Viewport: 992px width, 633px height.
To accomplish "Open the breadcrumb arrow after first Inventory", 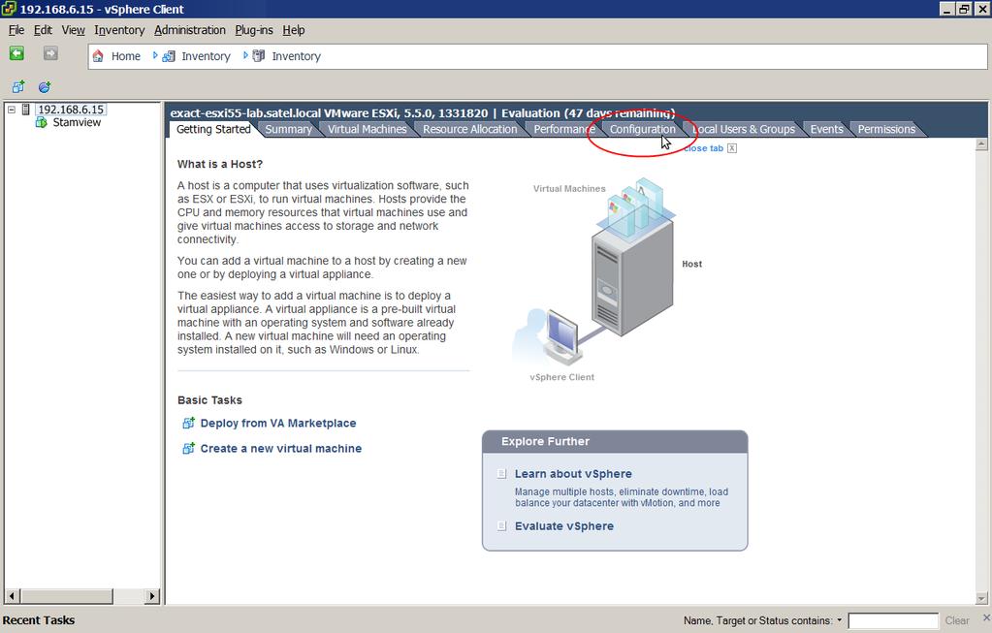I will 245,55.
